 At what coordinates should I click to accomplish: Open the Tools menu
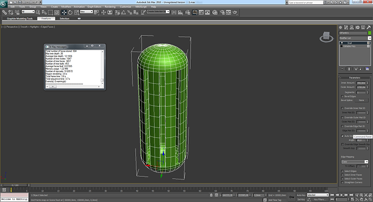pyautogui.click(x=22, y=7)
